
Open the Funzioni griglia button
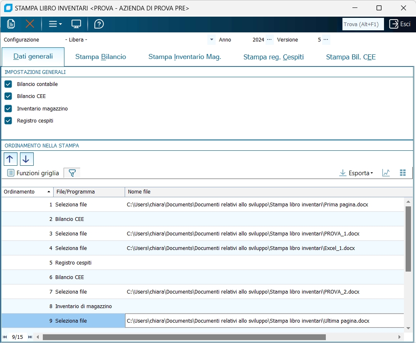click(x=33, y=173)
